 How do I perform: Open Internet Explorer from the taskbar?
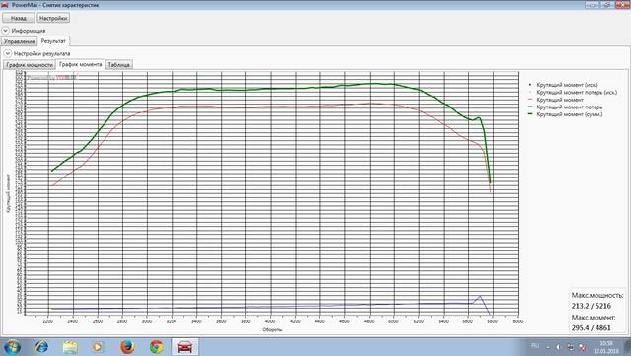(41, 347)
